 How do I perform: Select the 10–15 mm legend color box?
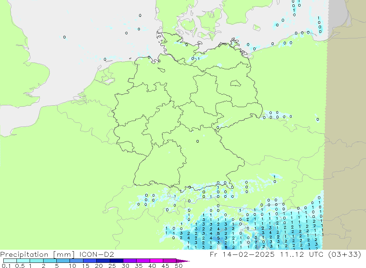pos(76,261)
